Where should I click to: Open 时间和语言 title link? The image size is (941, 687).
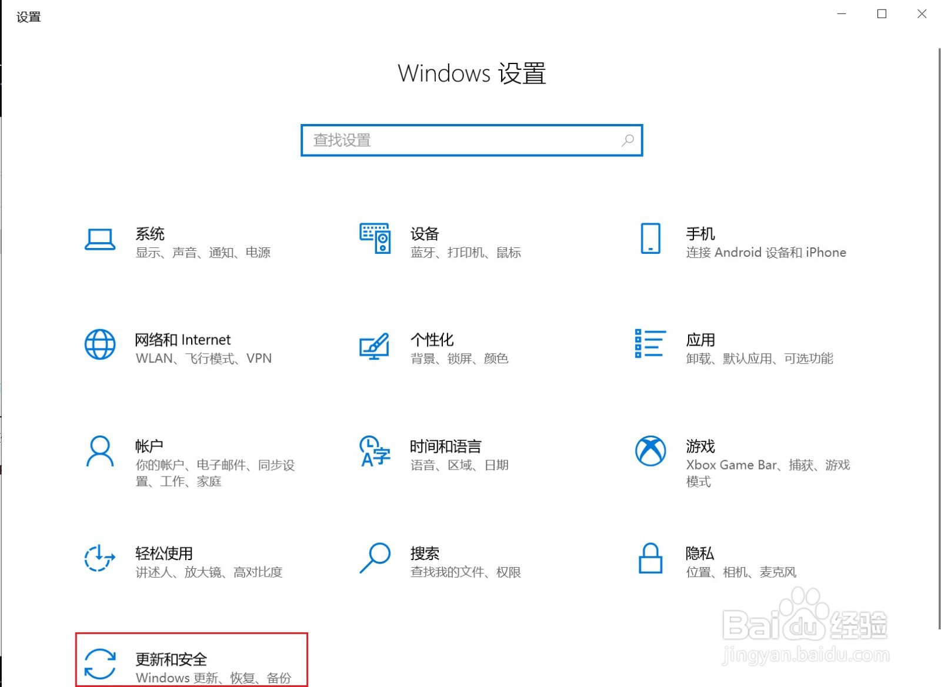point(446,446)
